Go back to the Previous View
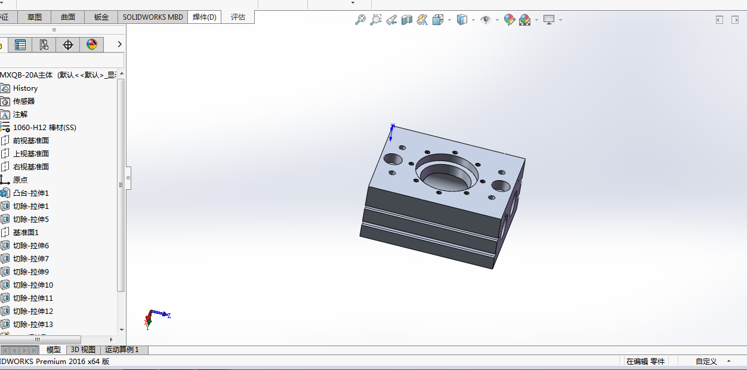 click(x=391, y=20)
